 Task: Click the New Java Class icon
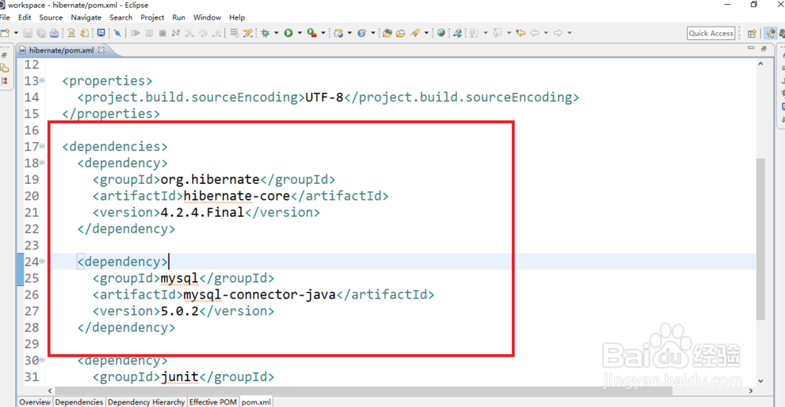click(x=361, y=33)
